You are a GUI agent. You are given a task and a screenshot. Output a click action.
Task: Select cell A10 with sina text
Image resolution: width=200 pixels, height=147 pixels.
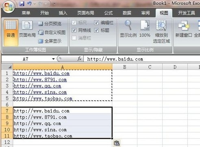coord(63,130)
